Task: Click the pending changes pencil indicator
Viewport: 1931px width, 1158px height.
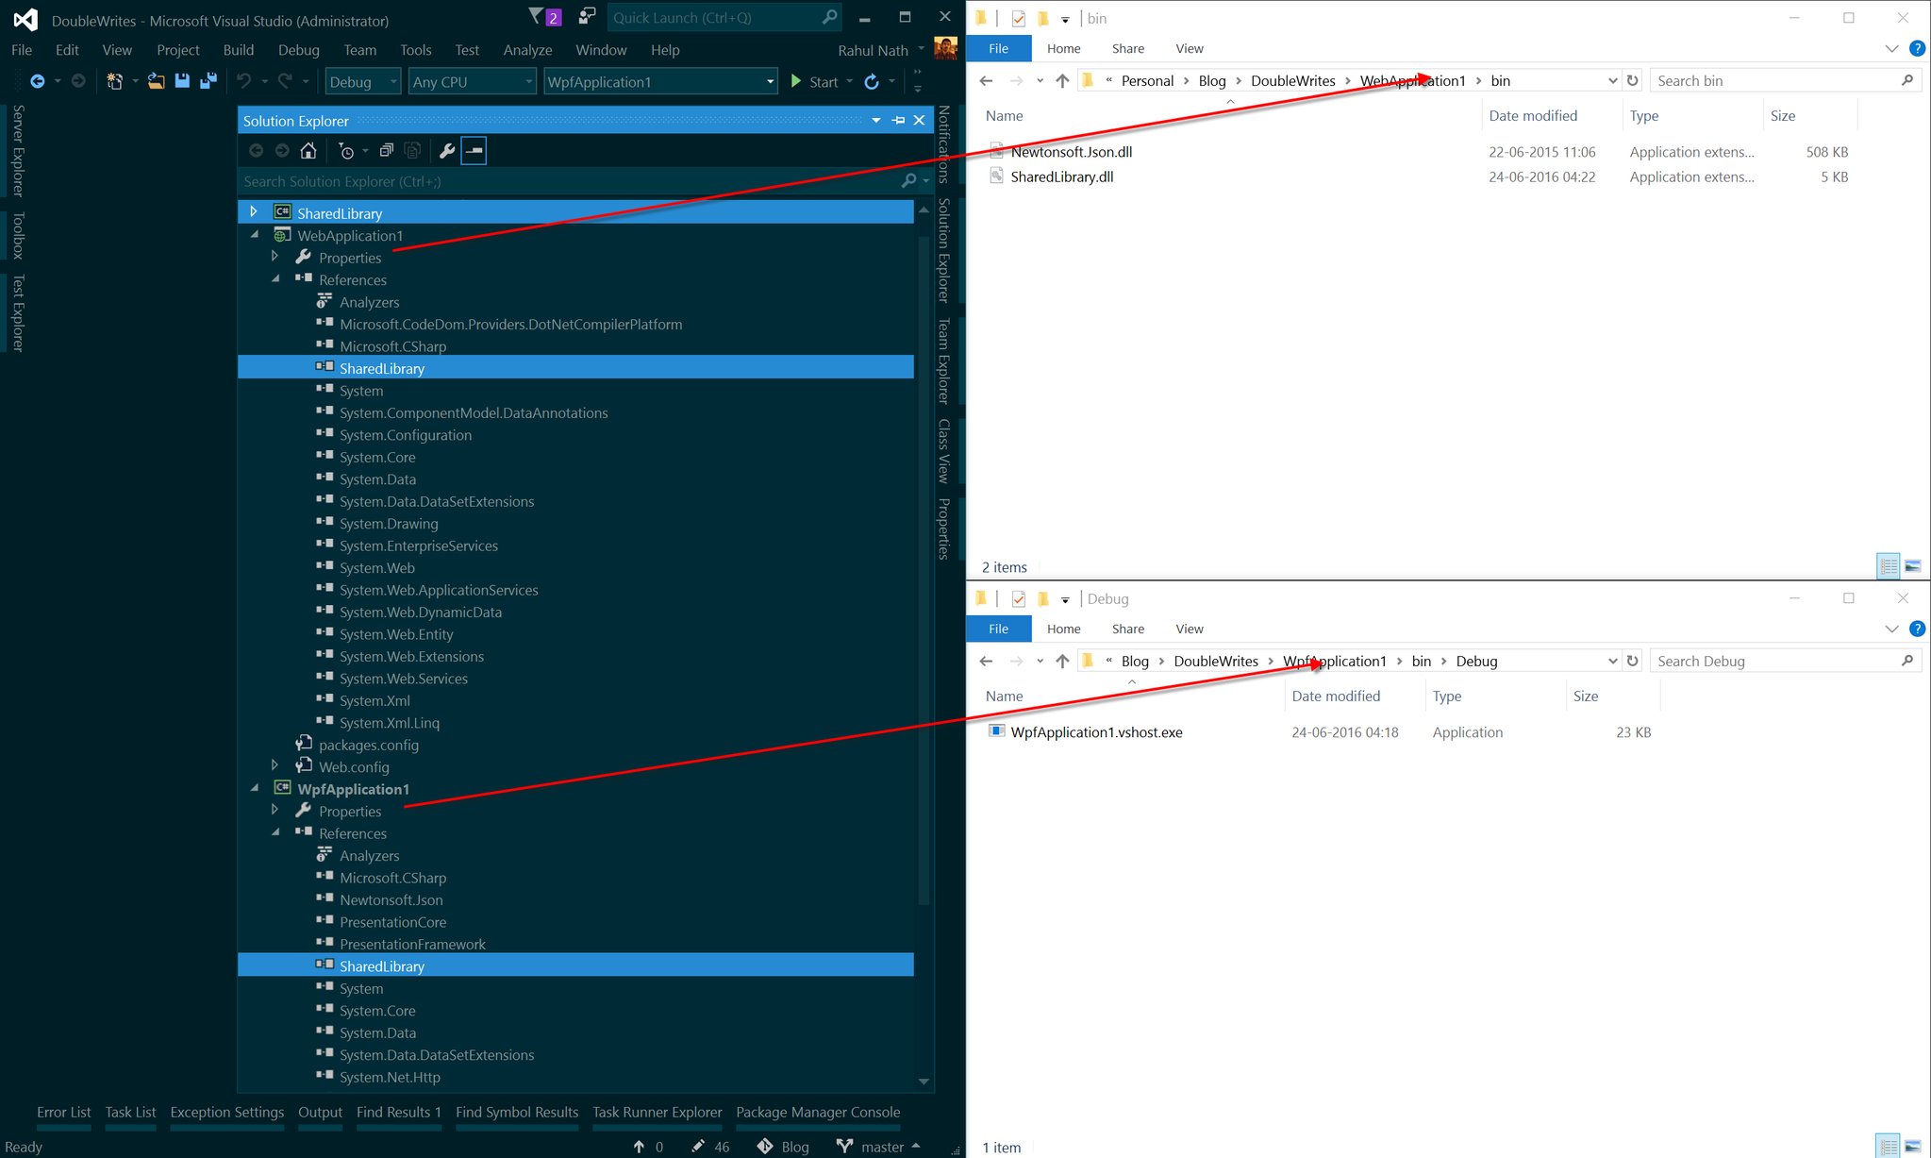Action: point(710,1147)
